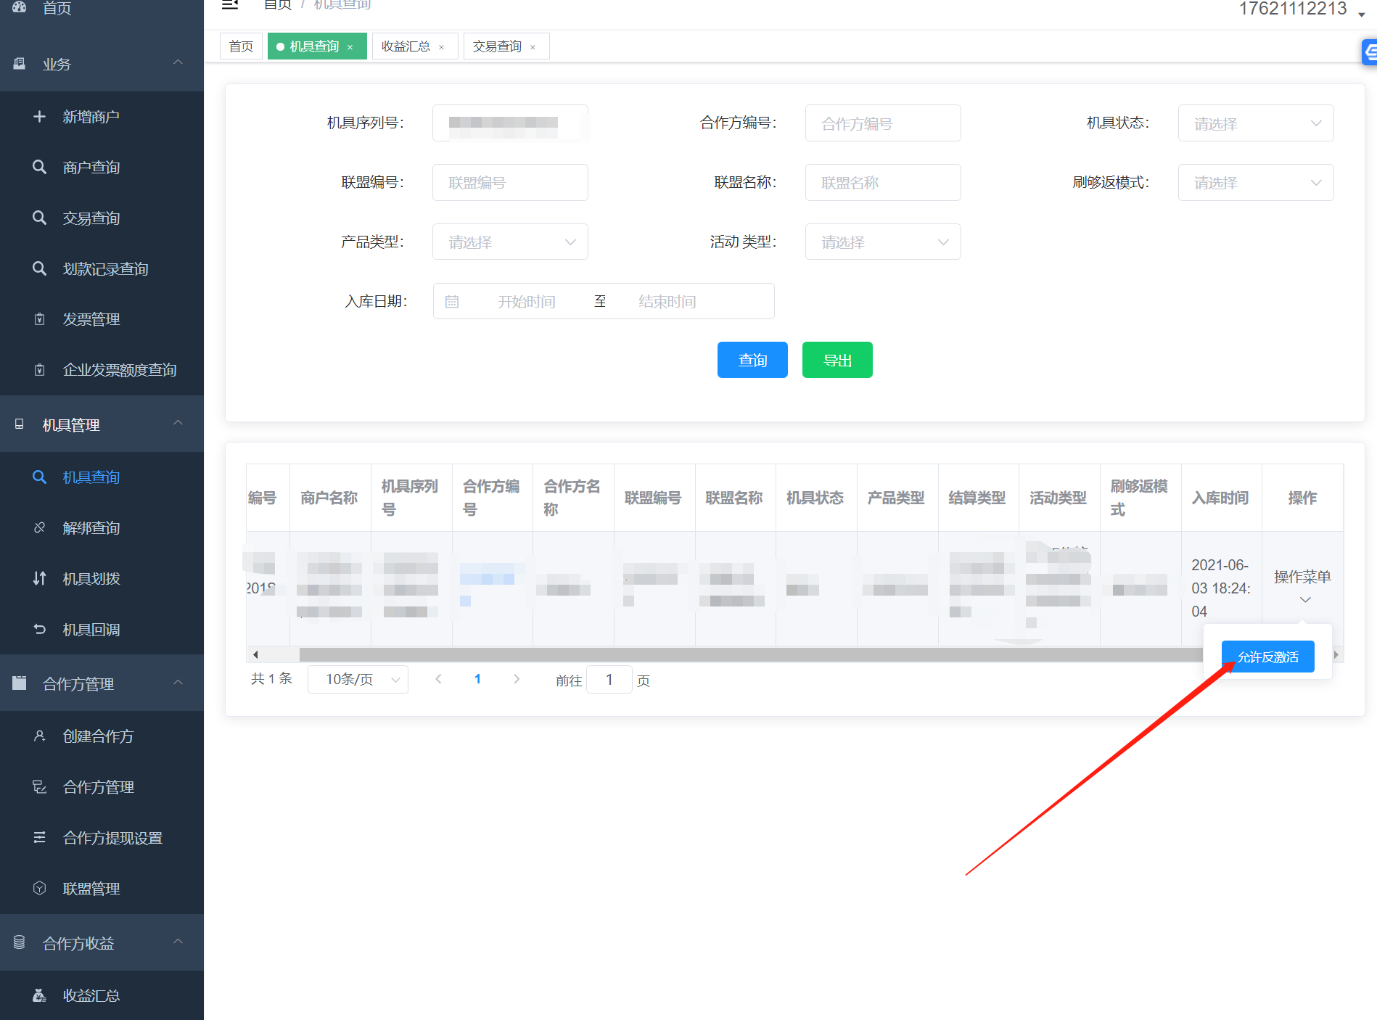
Task: Click the 合作方编号 input field
Action: (x=883, y=123)
